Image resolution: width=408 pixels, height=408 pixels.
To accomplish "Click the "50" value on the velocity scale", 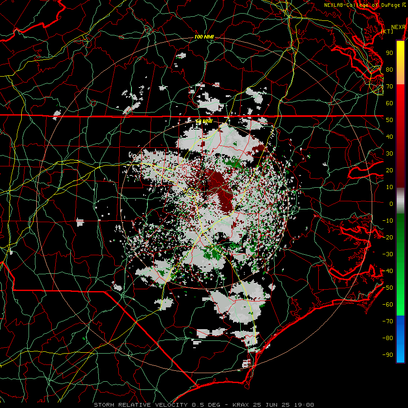I will pyautogui.click(x=389, y=120).
